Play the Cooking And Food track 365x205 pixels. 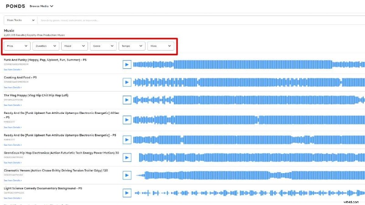coord(127,82)
